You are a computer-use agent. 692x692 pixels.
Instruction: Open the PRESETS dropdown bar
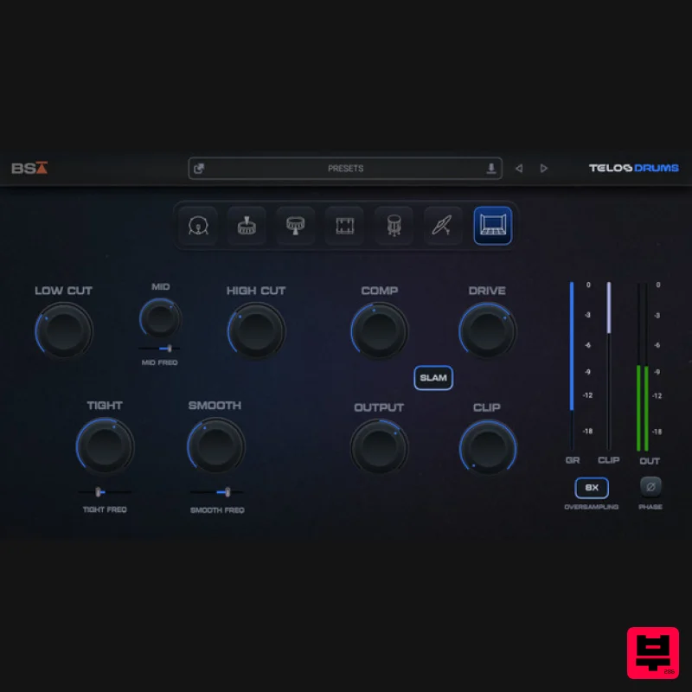tap(345, 169)
